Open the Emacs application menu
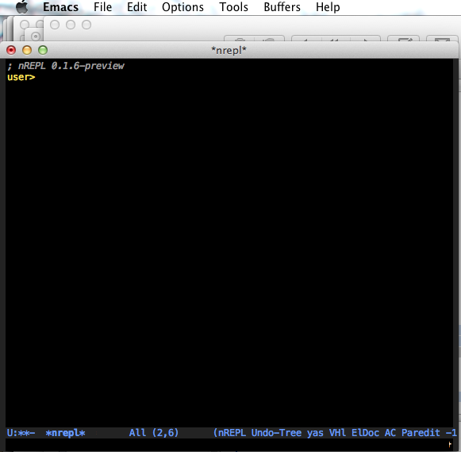461x452 pixels. [x=60, y=7]
